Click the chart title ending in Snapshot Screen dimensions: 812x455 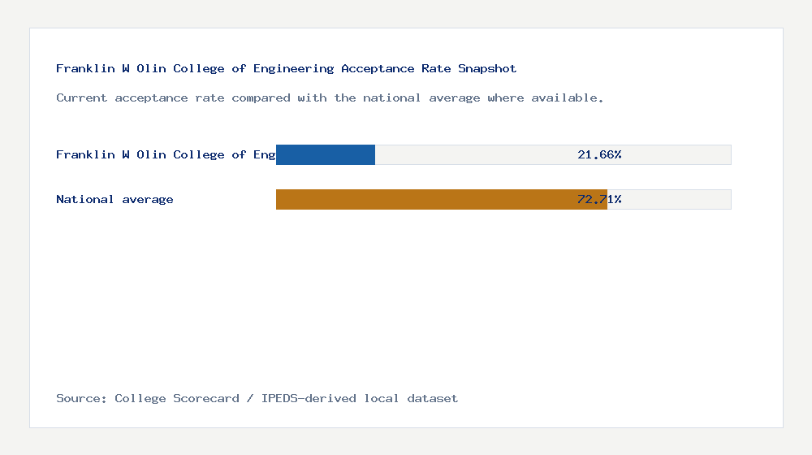click(x=286, y=69)
